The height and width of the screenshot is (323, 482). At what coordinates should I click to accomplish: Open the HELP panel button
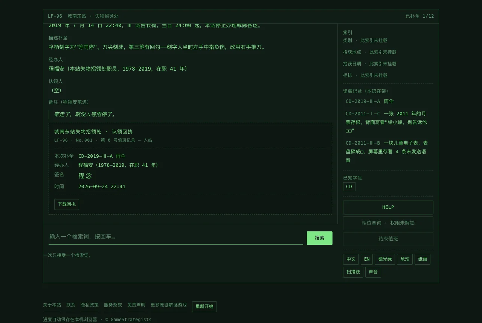coord(388,207)
